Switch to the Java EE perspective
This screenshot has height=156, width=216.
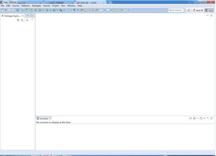tap(198, 10)
